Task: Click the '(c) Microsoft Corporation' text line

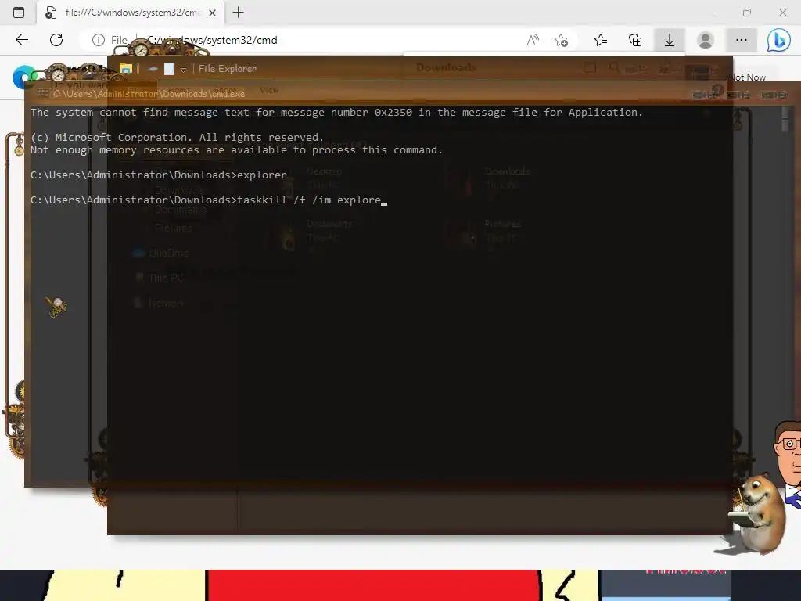Action: pyautogui.click(x=177, y=137)
